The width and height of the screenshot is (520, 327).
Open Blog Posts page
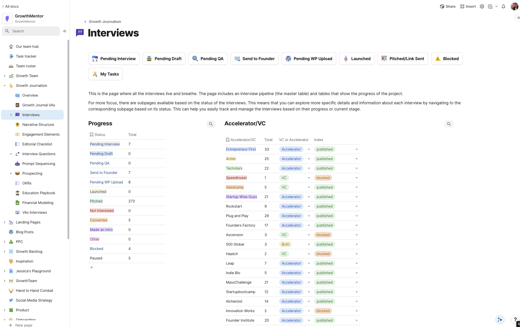[25, 232]
